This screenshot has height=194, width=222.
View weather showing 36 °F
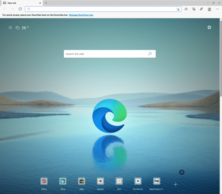click(22, 28)
